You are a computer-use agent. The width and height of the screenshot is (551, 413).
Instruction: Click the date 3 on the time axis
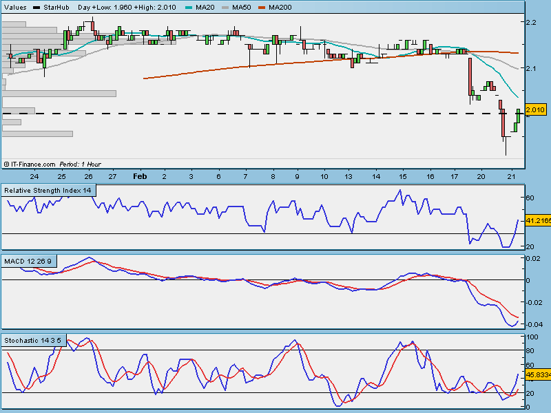coord(191,176)
